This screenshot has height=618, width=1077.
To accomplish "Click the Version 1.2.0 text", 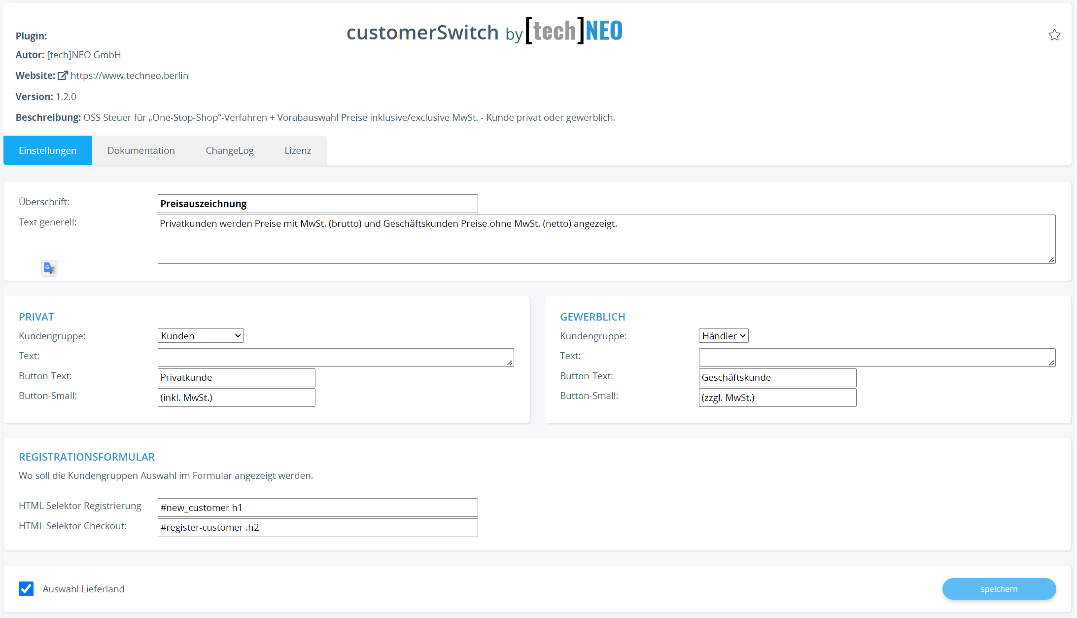I will [x=46, y=97].
